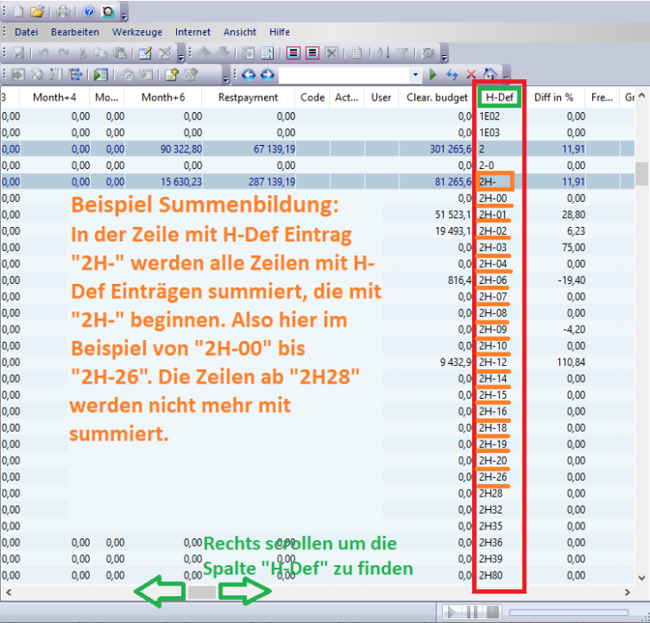Click the blue back arrow navigation icon
Image resolution: width=650 pixels, height=623 pixels.
[x=249, y=75]
